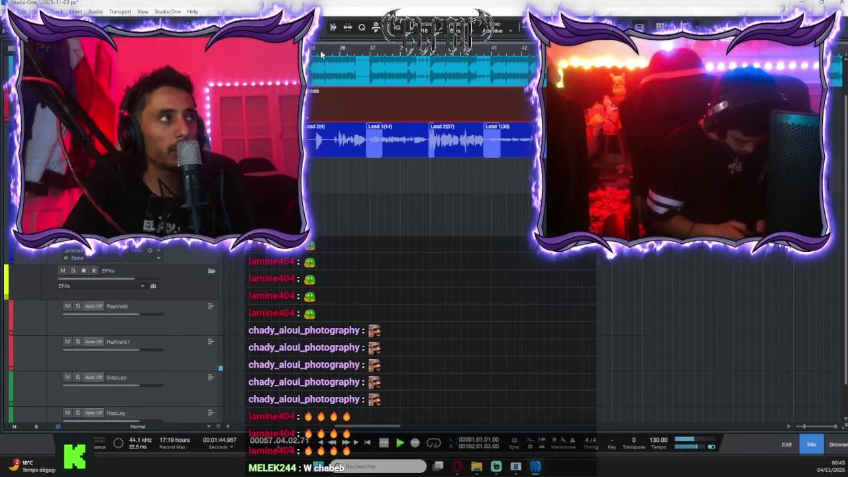Click Auto: Off on RapLay track

(93, 413)
